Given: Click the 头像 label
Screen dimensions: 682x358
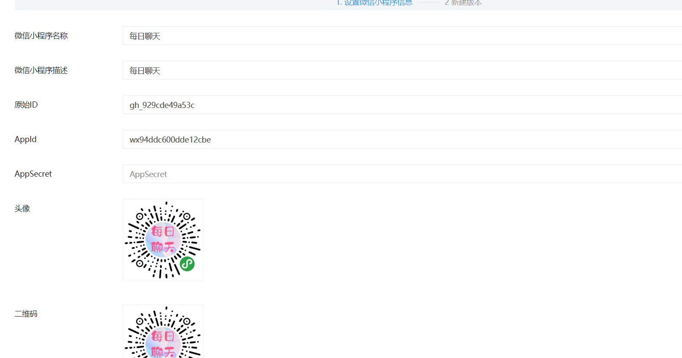Looking at the screenshot, I should [22, 209].
